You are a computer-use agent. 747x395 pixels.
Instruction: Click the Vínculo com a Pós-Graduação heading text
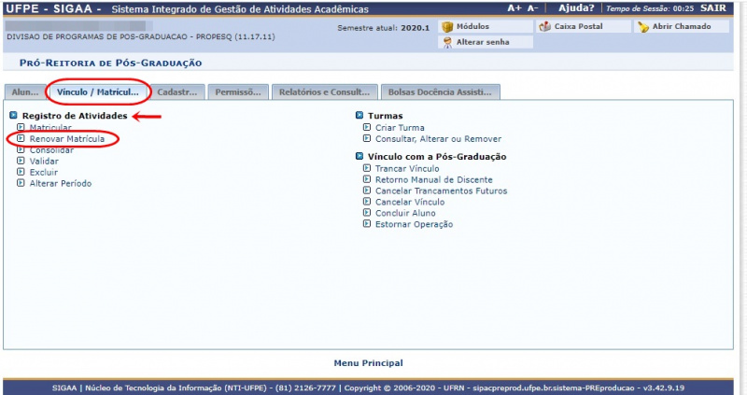point(437,157)
